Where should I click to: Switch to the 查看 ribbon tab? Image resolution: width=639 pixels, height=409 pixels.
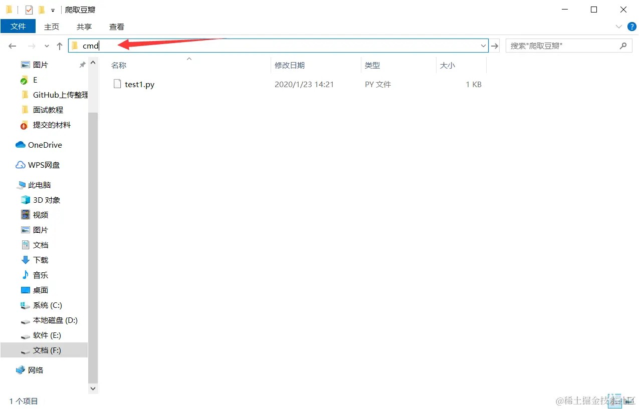tap(117, 27)
